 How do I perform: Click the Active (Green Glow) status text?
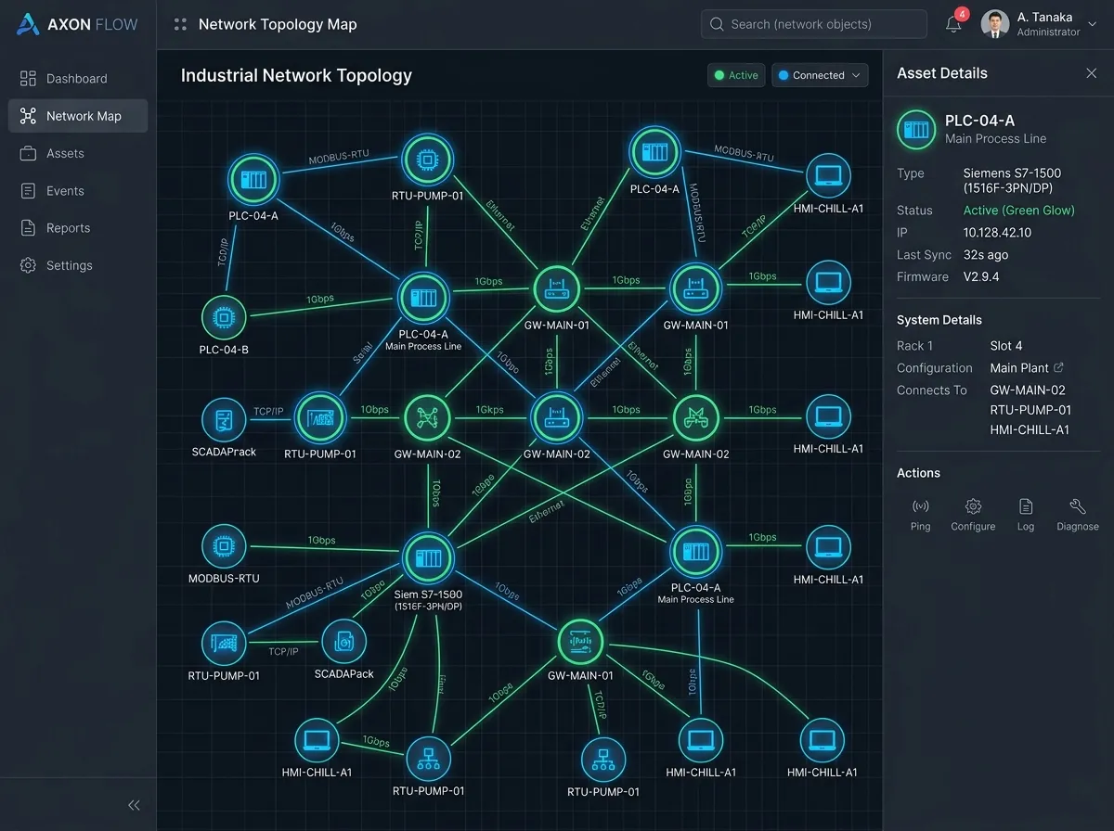1018,211
